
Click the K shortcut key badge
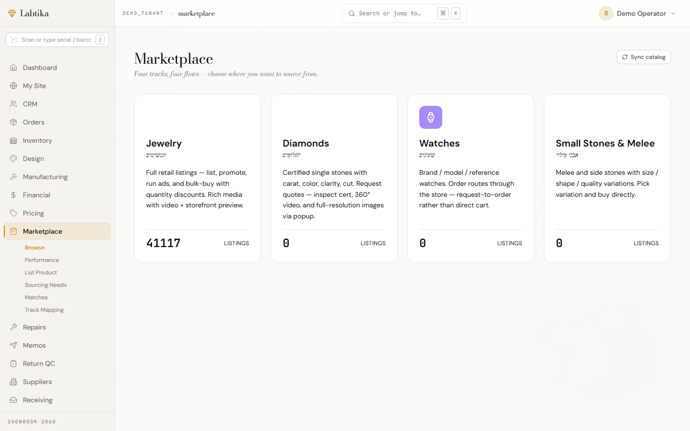(456, 13)
